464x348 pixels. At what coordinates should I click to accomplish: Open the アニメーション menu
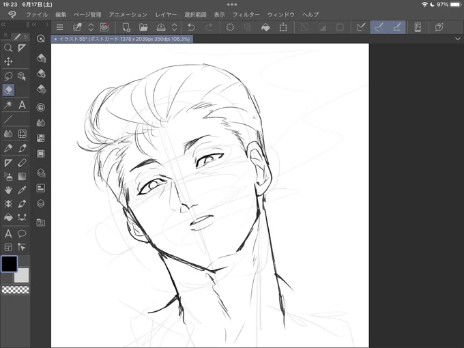tap(128, 15)
